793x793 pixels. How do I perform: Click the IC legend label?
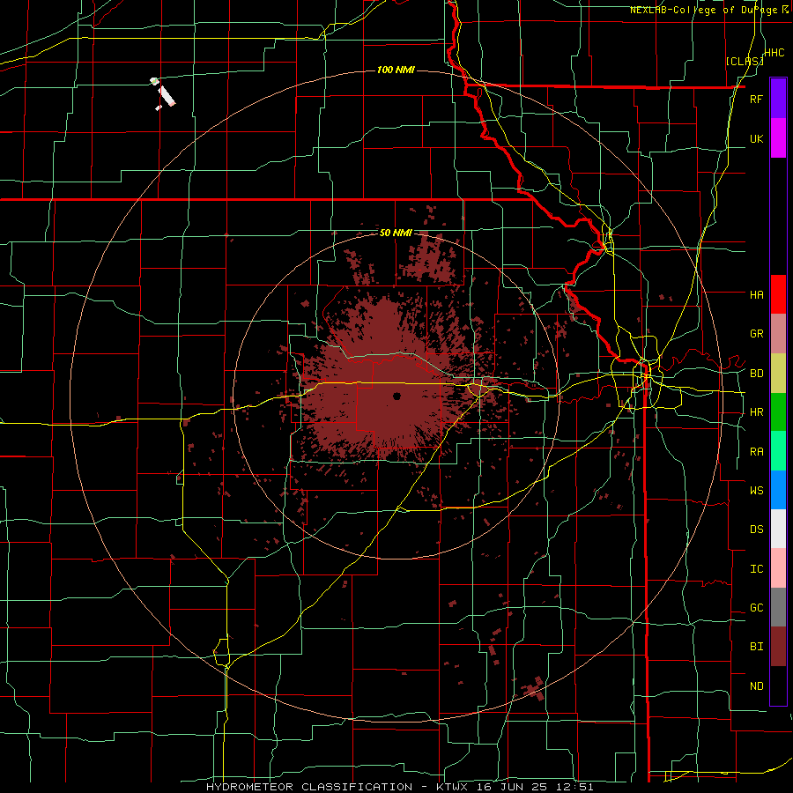756,569
